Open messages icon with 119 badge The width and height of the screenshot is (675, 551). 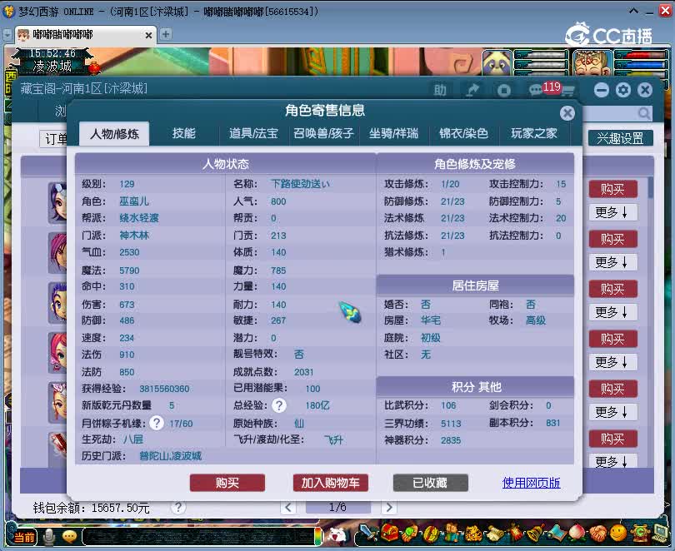(537, 90)
